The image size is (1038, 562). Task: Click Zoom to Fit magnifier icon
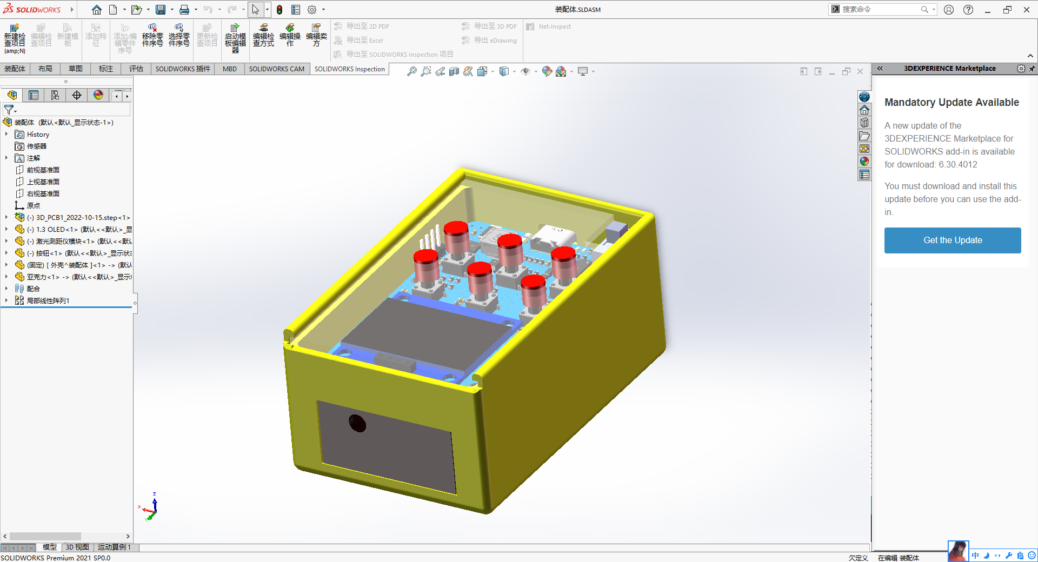412,71
